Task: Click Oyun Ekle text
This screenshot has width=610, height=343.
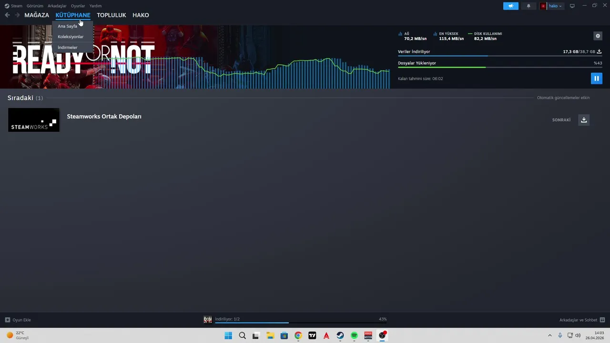Action: 21,320
